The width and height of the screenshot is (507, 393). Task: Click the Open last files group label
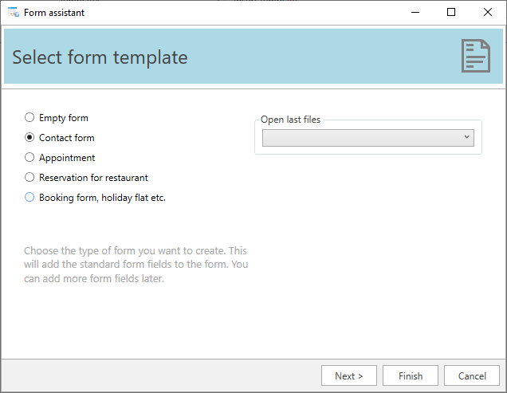point(291,120)
